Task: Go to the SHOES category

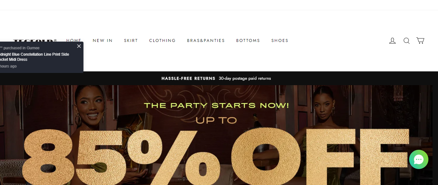Action: 280,41
